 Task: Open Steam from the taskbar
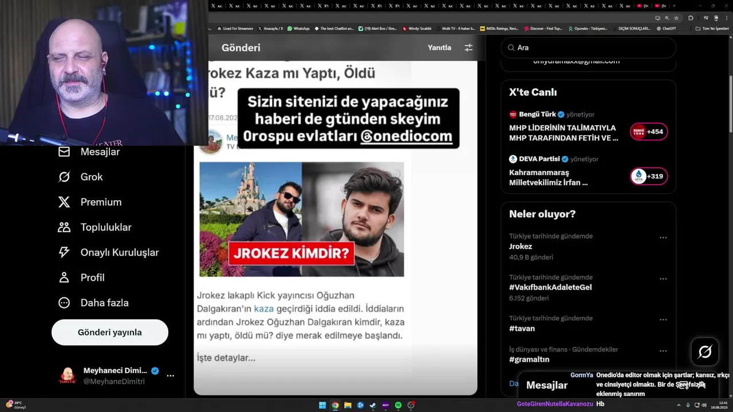(x=373, y=405)
